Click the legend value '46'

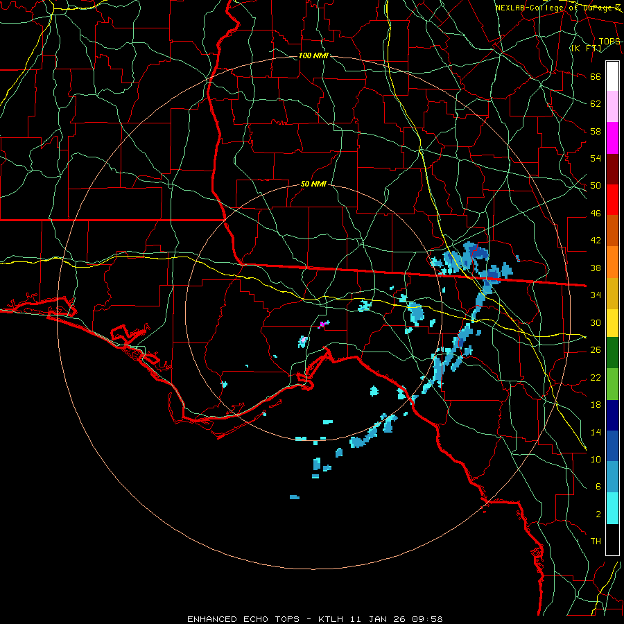coord(596,214)
